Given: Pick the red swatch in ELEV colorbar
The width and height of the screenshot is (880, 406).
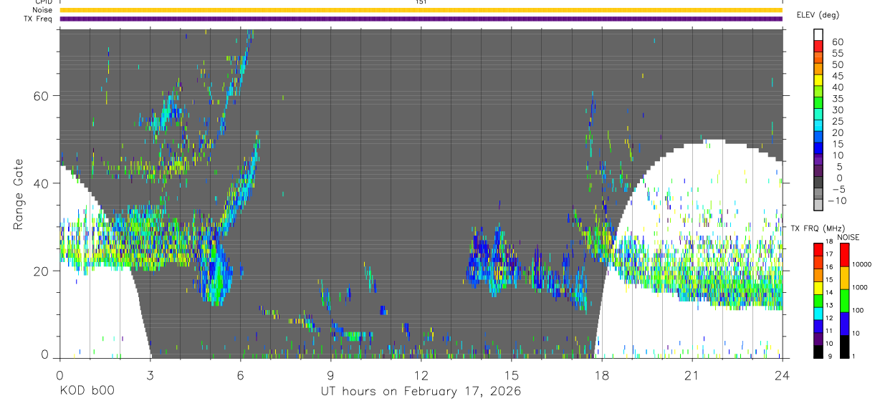Looking at the screenshot, I should pyautogui.click(x=818, y=46).
